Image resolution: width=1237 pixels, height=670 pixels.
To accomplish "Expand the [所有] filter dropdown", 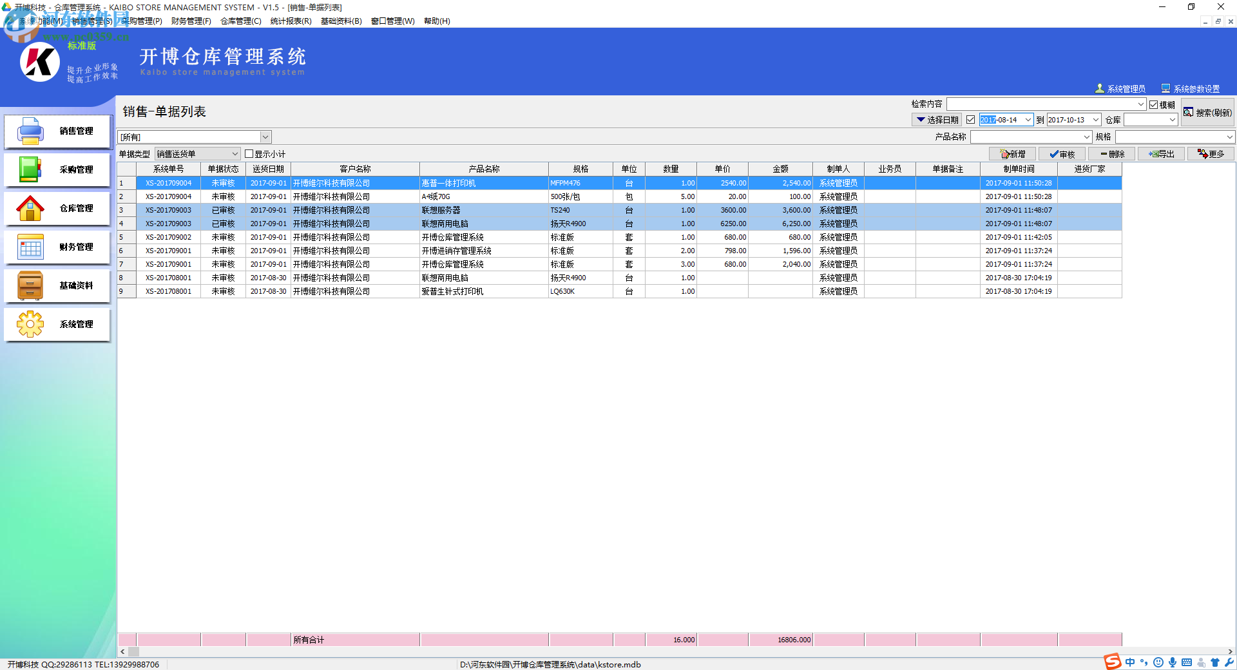I will (265, 137).
